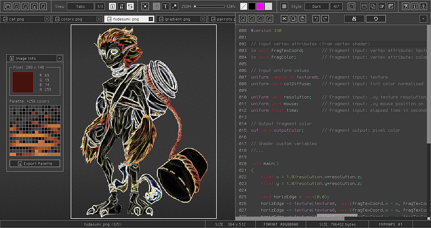The width and height of the screenshot is (431, 228).
Task: Click the scissors cut icon in code editor
Action: [285, 19]
